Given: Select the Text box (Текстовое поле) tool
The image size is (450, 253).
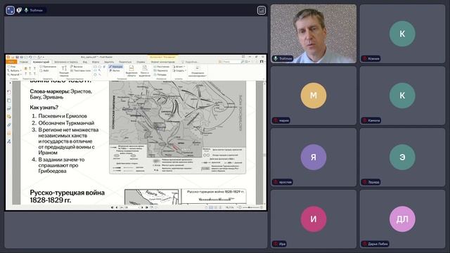Looking at the screenshot, I should (80, 70).
